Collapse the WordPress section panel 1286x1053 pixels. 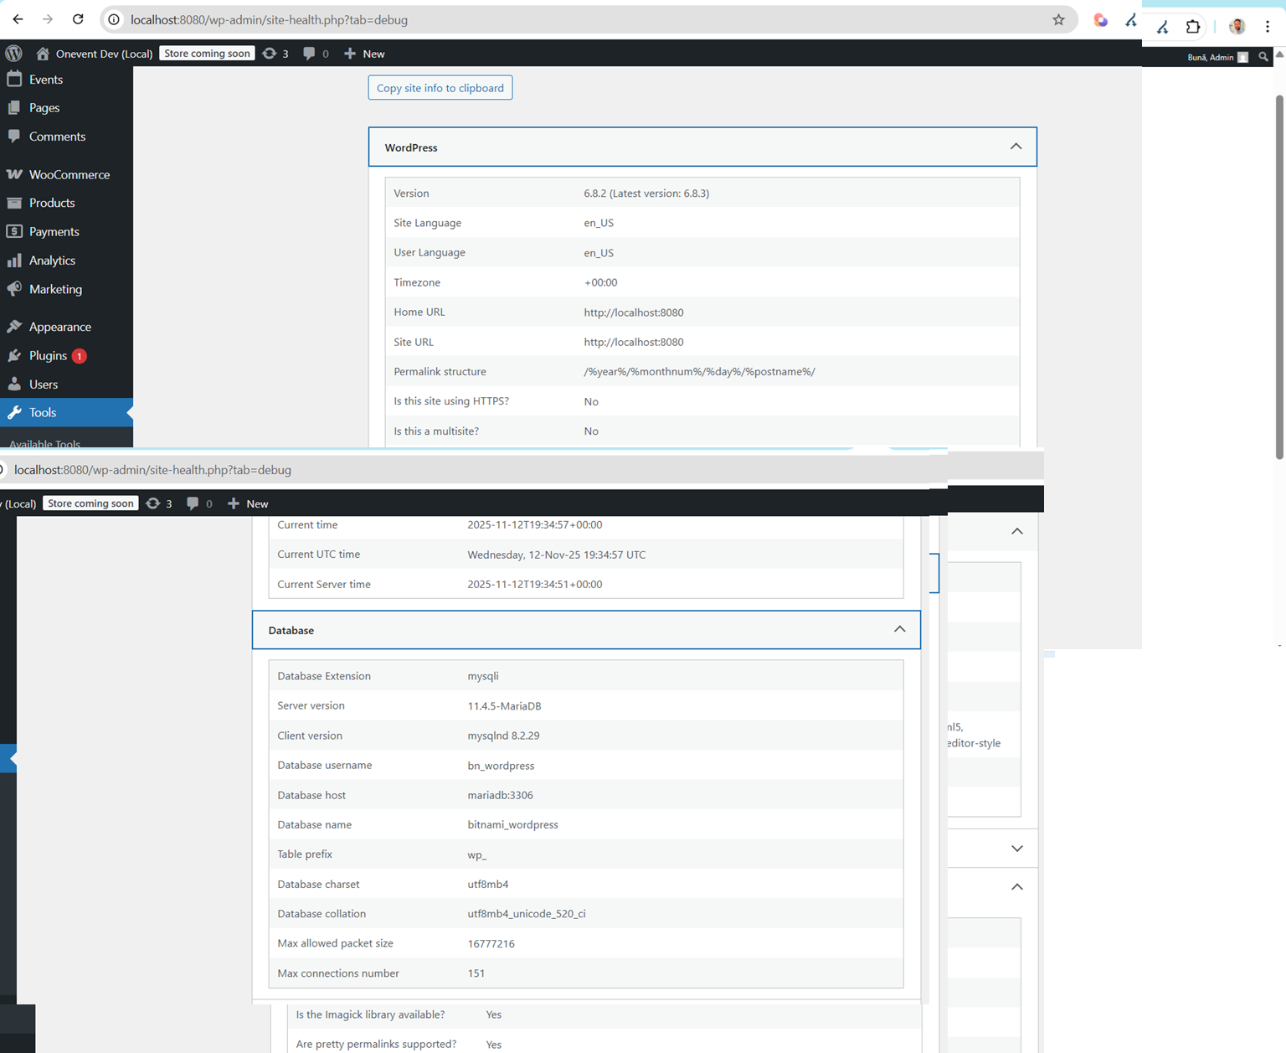(1016, 147)
